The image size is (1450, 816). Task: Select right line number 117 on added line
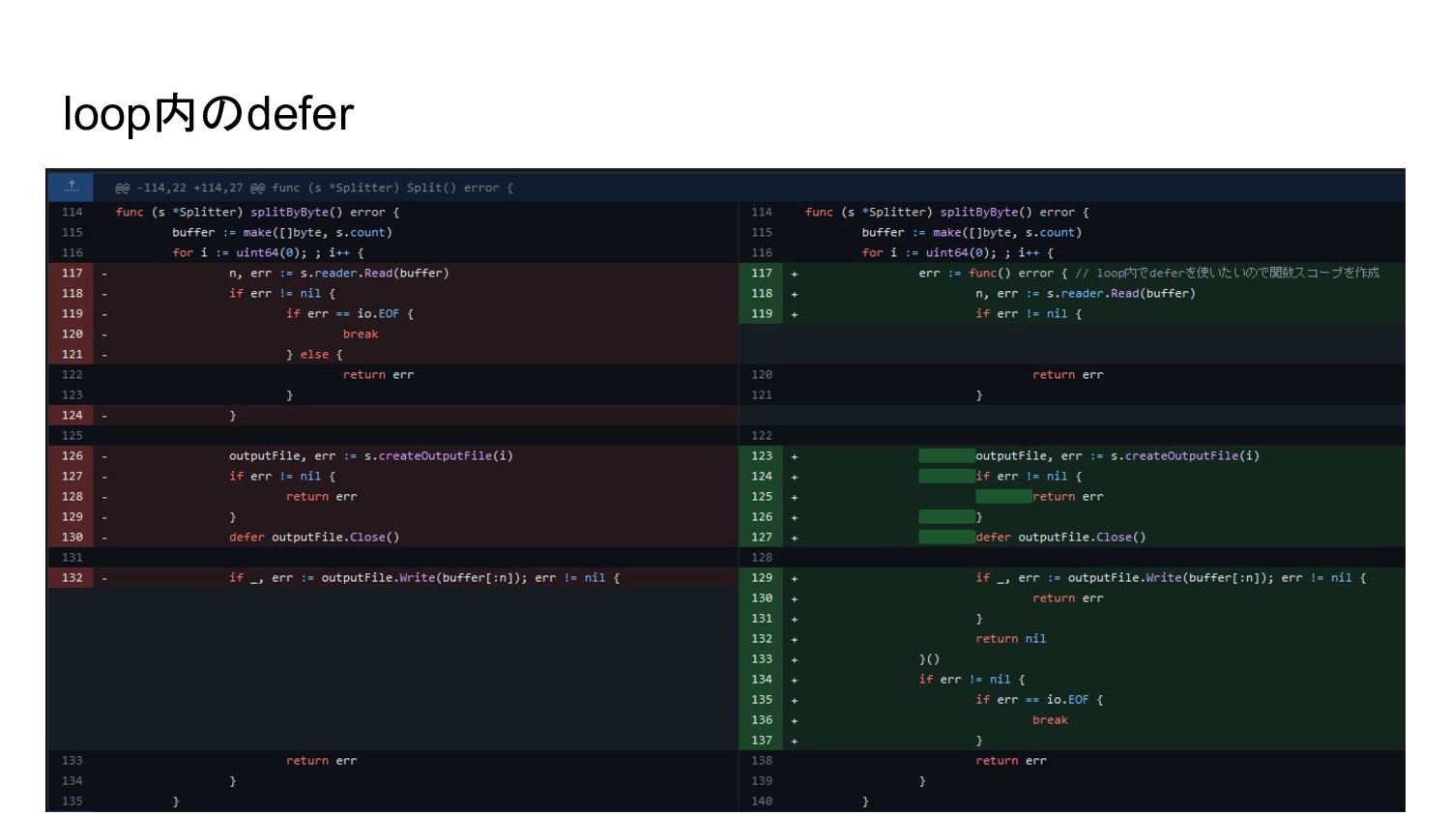(762, 274)
